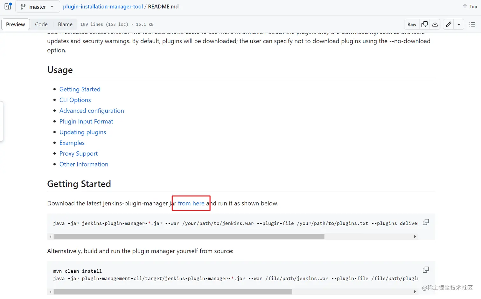The image size is (481, 299).
Task: Open the README outline list icon
Action: (x=472, y=24)
